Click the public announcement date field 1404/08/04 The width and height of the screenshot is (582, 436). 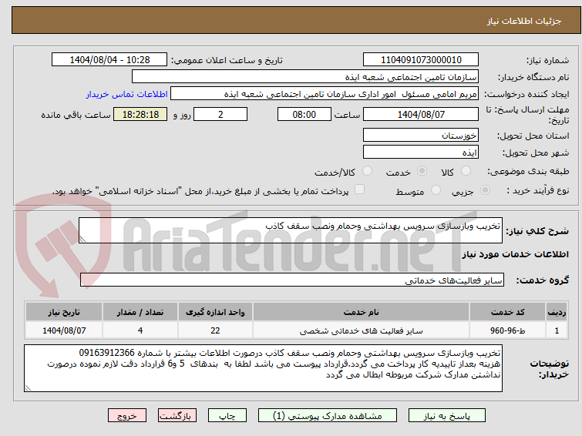[x=109, y=60]
